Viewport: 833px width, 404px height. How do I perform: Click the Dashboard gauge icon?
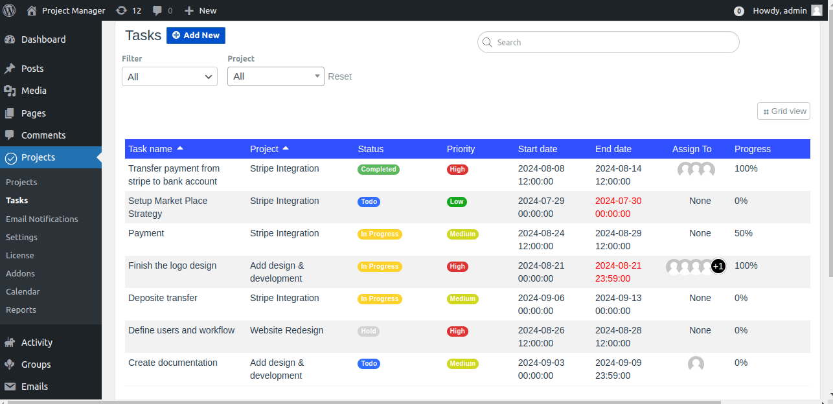click(10, 39)
